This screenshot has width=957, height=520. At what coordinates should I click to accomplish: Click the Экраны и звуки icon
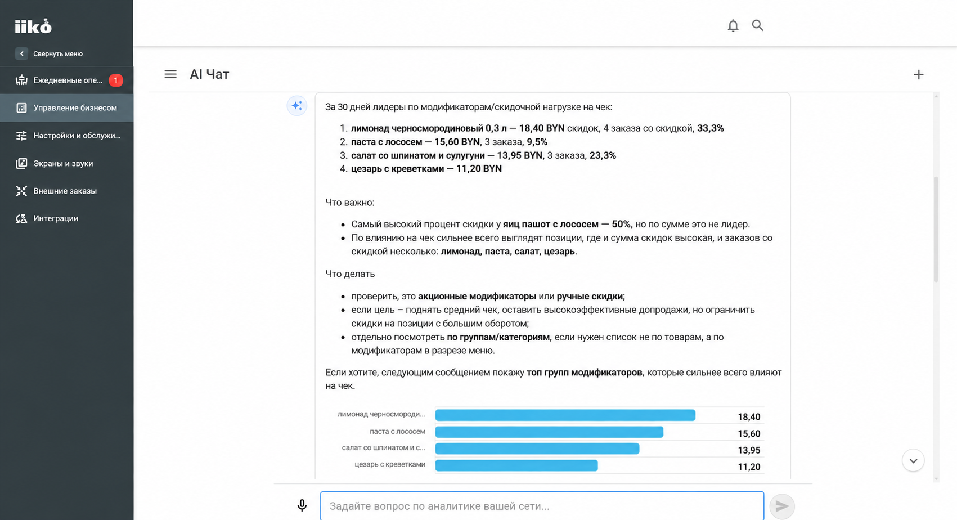click(21, 163)
